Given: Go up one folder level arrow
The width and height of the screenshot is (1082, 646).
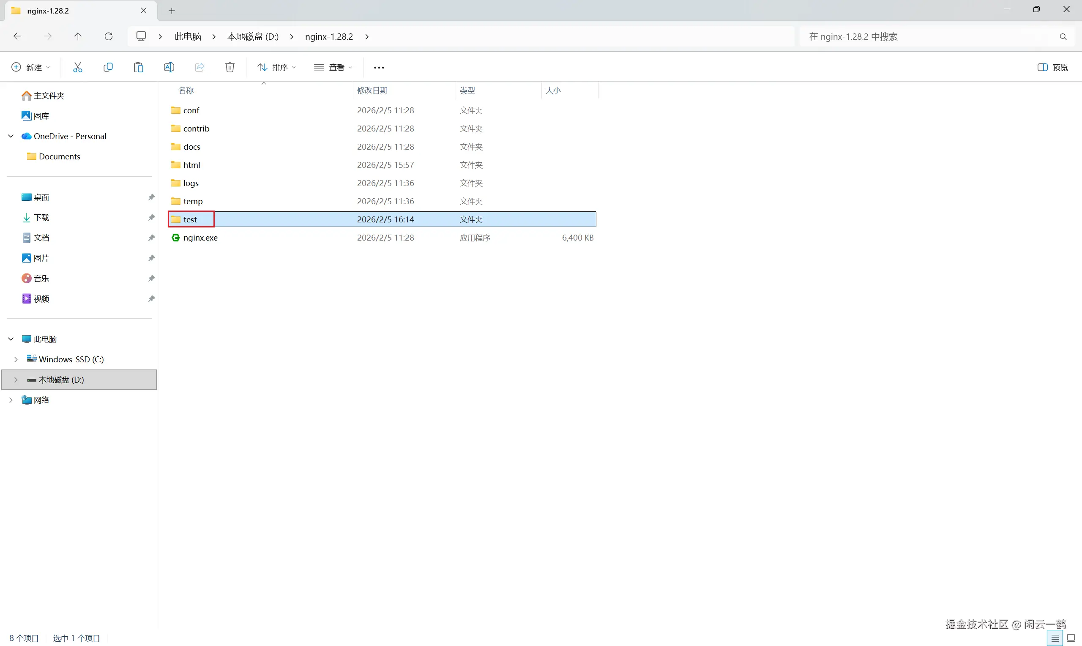Looking at the screenshot, I should point(78,36).
